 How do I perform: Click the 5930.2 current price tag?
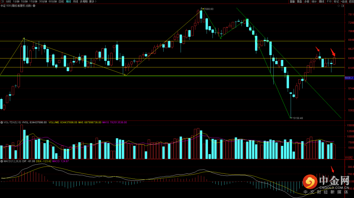point(349,78)
